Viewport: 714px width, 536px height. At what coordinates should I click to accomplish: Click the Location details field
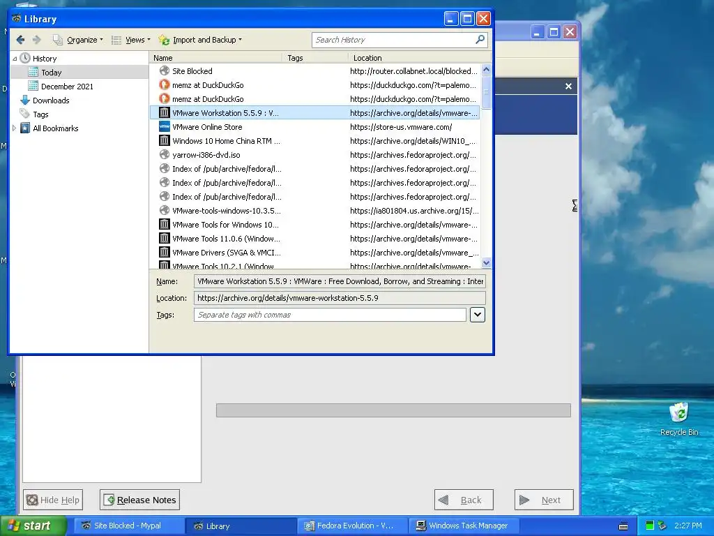(340, 298)
